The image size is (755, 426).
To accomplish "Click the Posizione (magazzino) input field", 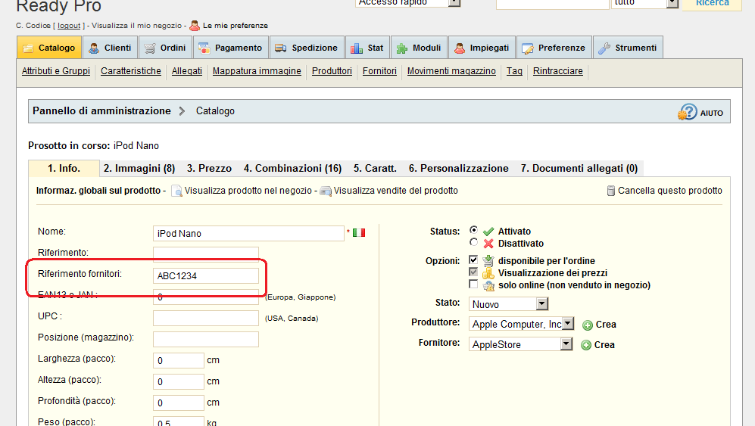I will tap(206, 339).
